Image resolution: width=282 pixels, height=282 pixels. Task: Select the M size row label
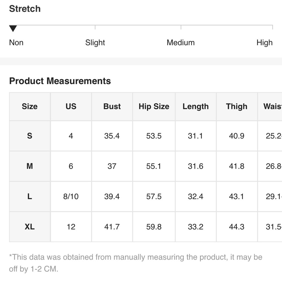[30, 166]
